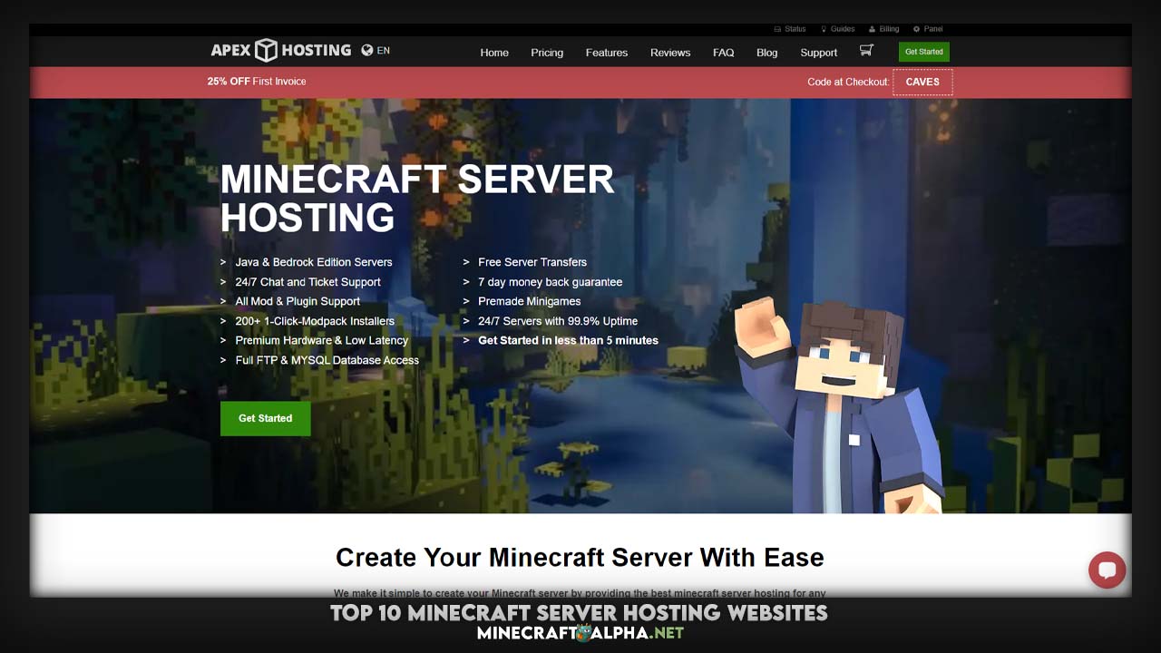
Task: Open the Pricing menu item
Action: 547,53
